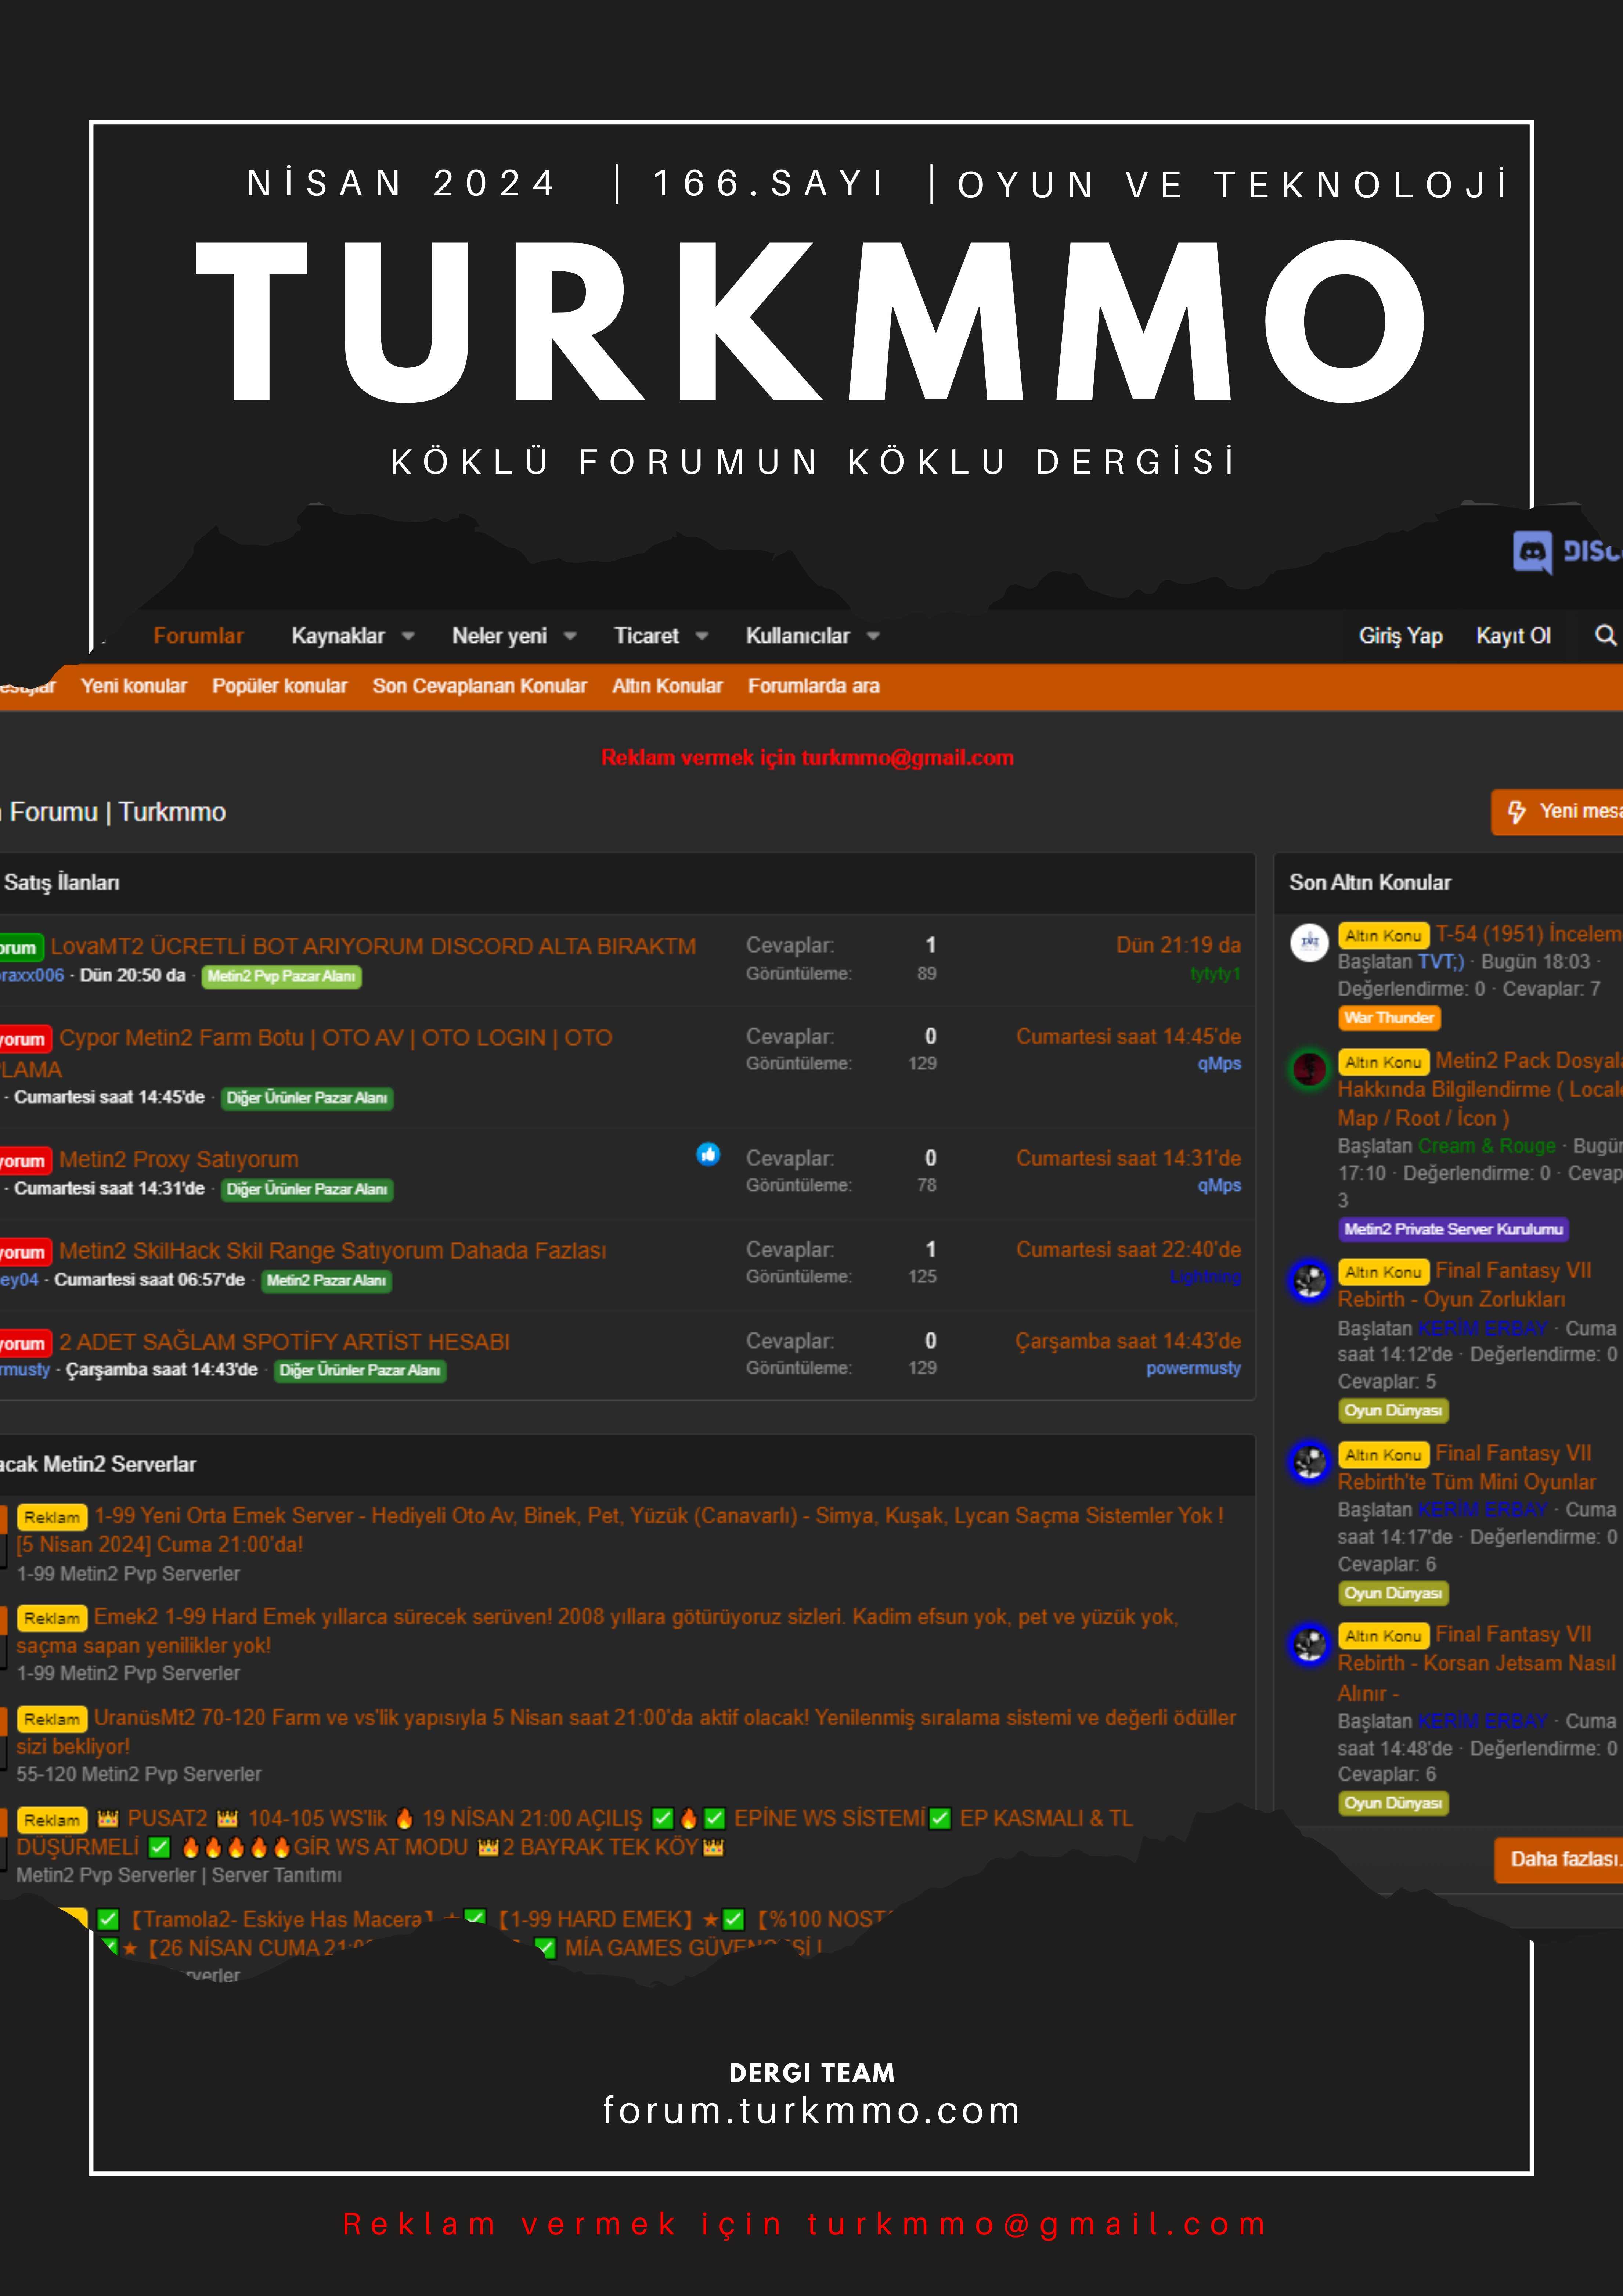Click Altın Konu badge beside T-54 (1951)

click(1383, 936)
